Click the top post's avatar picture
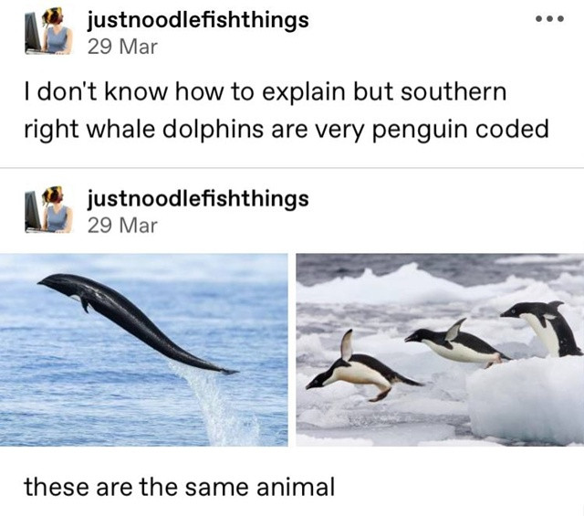The height and width of the screenshot is (516, 584). pyautogui.click(x=48, y=31)
